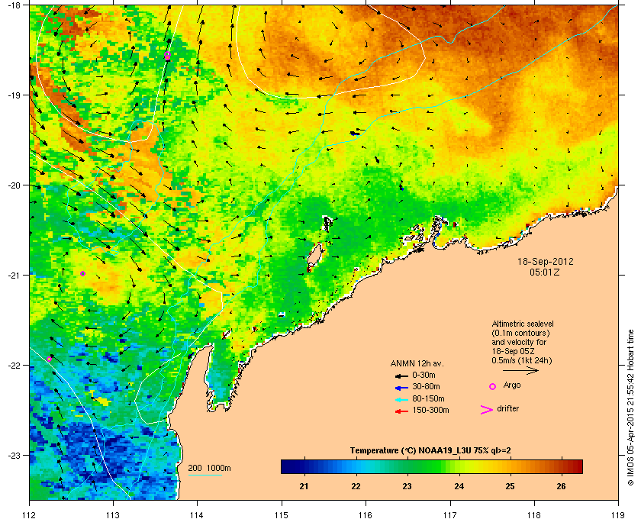The image size is (641, 519).
Task: Click the '119' longitude axis label
Action: click(x=619, y=515)
